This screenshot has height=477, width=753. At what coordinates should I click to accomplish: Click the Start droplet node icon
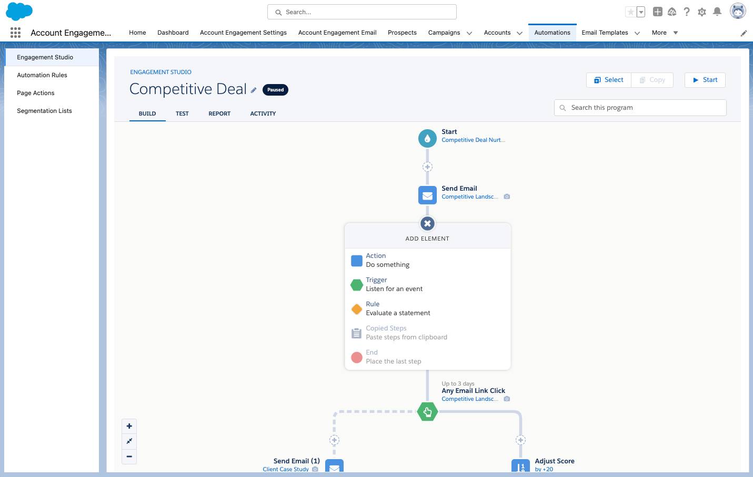(x=427, y=139)
